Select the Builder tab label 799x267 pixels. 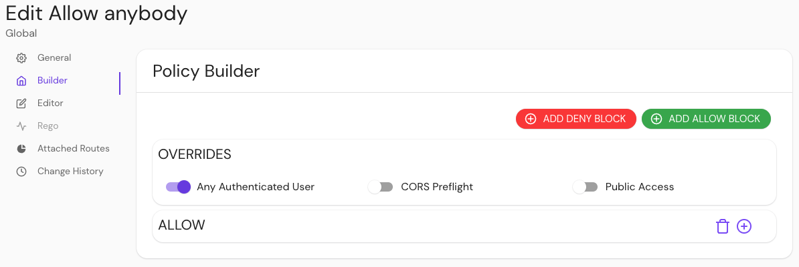pyautogui.click(x=52, y=81)
